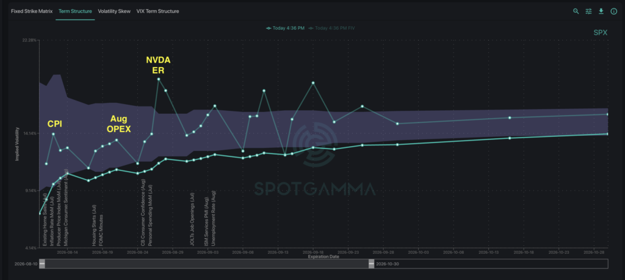This screenshot has width=625, height=280.
Task: Grab the left range handle at 2026-08-10
Action: (x=42, y=264)
